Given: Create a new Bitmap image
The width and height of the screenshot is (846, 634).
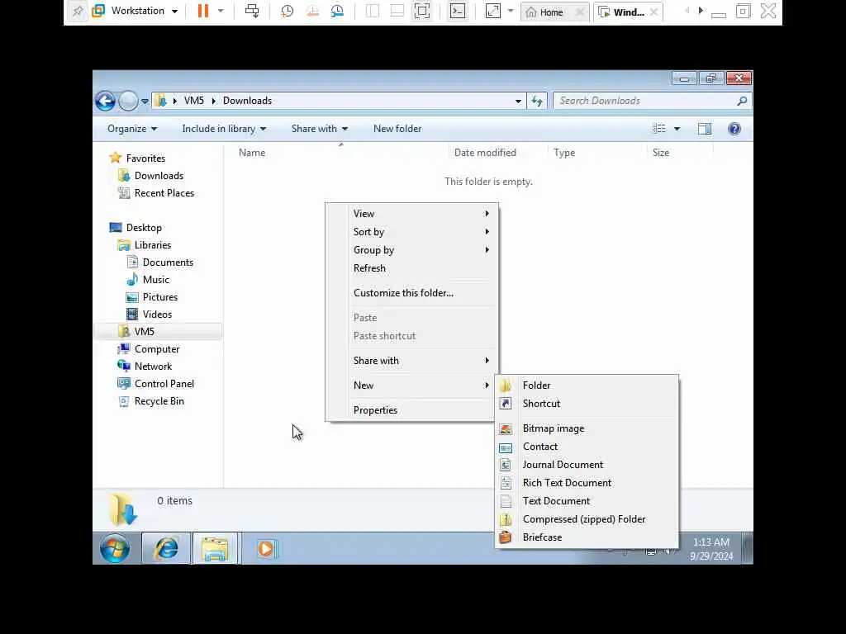Looking at the screenshot, I should pyautogui.click(x=587, y=428).
